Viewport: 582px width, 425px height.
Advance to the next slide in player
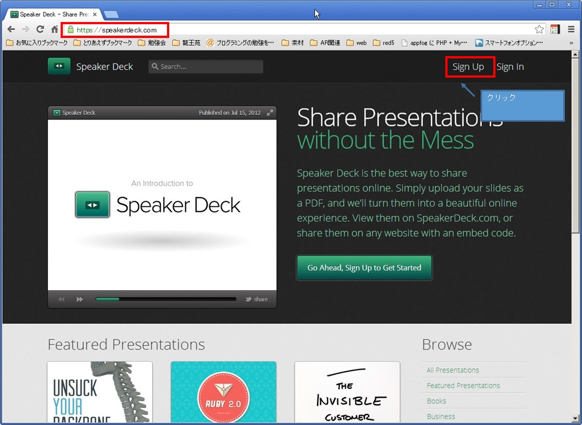click(x=80, y=299)
